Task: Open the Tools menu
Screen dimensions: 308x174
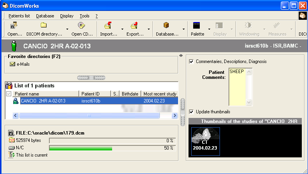Action: pos(85,16)
